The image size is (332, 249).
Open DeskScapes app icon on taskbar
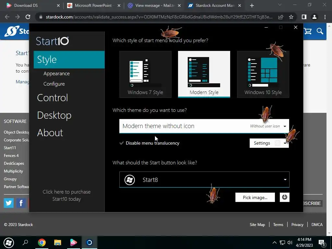click(x=74, y=243)
